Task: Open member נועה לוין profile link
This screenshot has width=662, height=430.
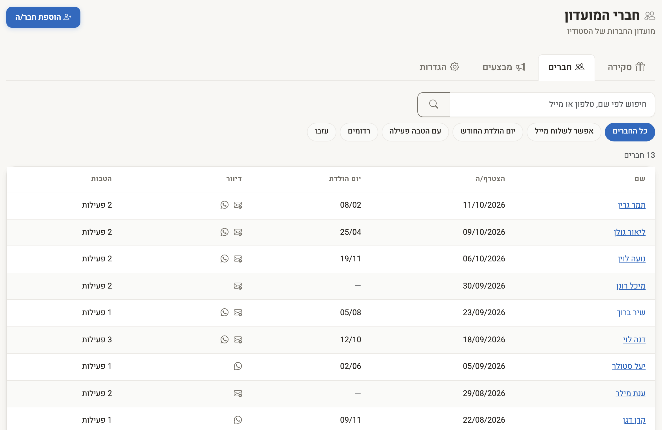Action: 632,259
